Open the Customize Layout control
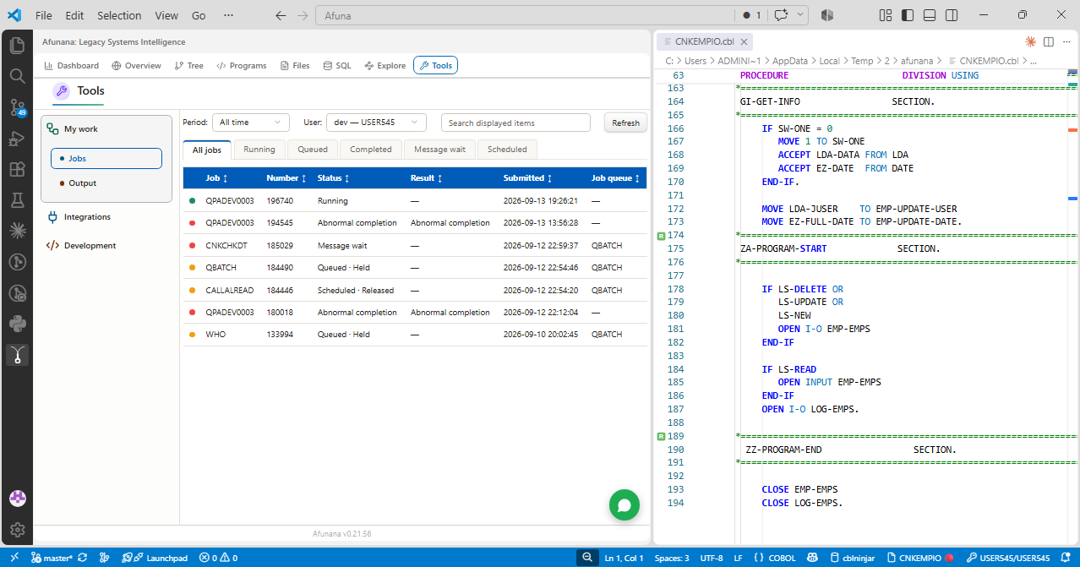The image size is (1080, 567). coord(886,15)
